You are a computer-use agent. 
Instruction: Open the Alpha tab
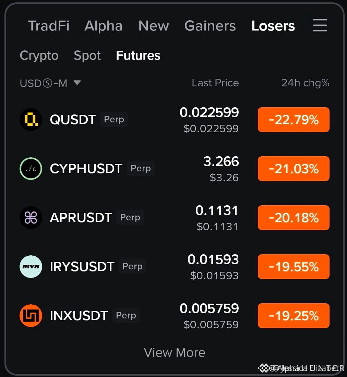tap(104, 26)
